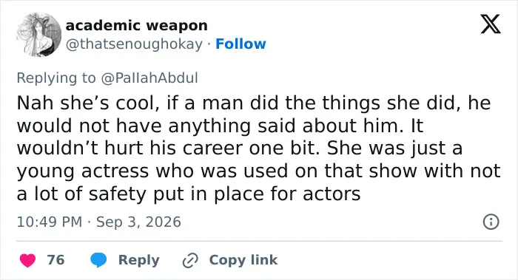This screenshot has height=280, width=518.
Task: Click the X logo icon
Action: 491,24
